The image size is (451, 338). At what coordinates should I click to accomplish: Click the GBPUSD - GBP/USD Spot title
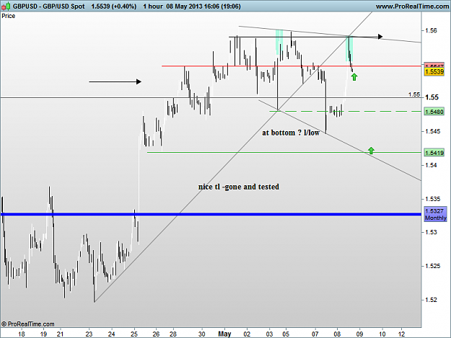48,6
